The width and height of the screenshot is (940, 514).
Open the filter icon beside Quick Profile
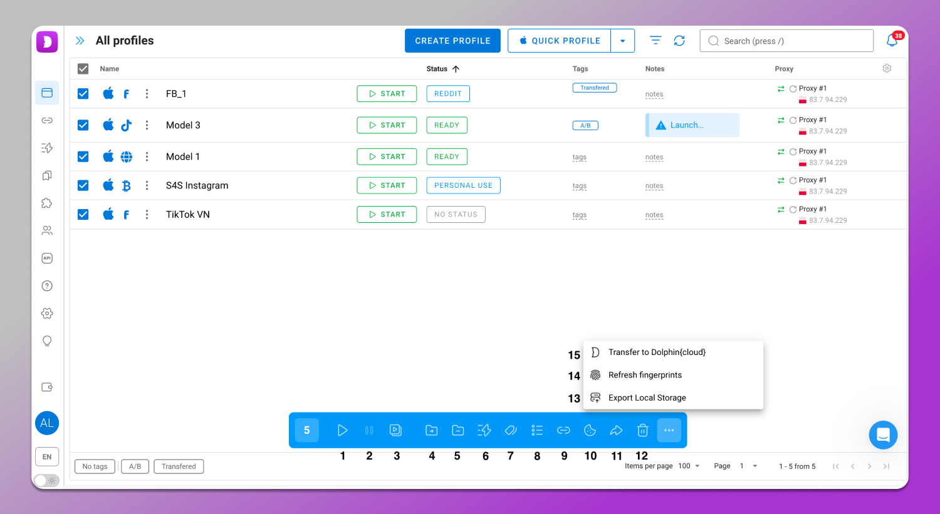pos(655,41)
